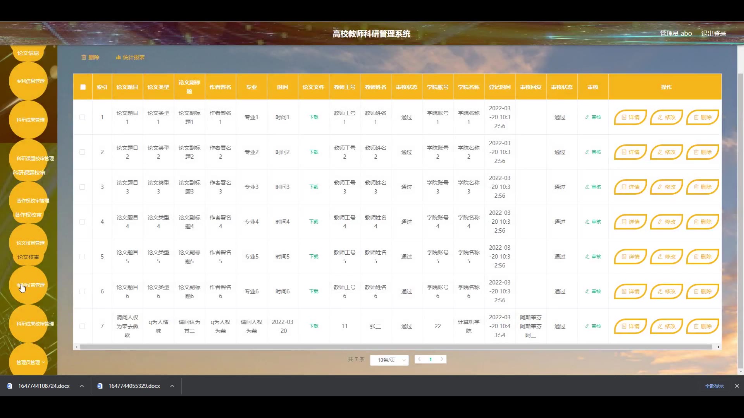Expand options for 1647744055329.docx download
This screenshot has height=418, width=744.
pos(172,386)
